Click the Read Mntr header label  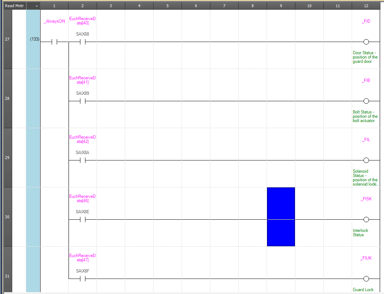(15, 6)
